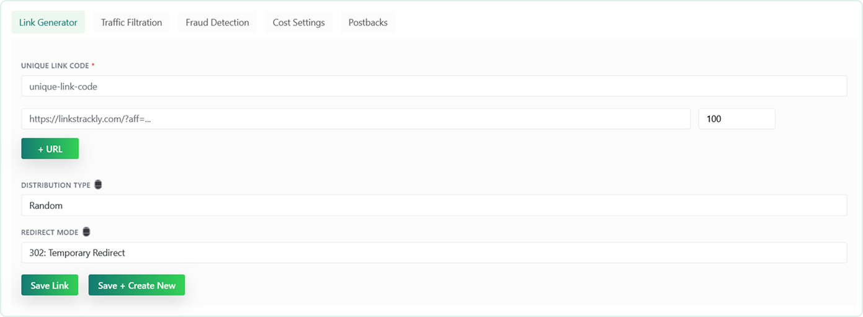Viewport: 863px width, 317px height.
Task: Go to the Fraud Detection tab
Action: pos(217,22)
